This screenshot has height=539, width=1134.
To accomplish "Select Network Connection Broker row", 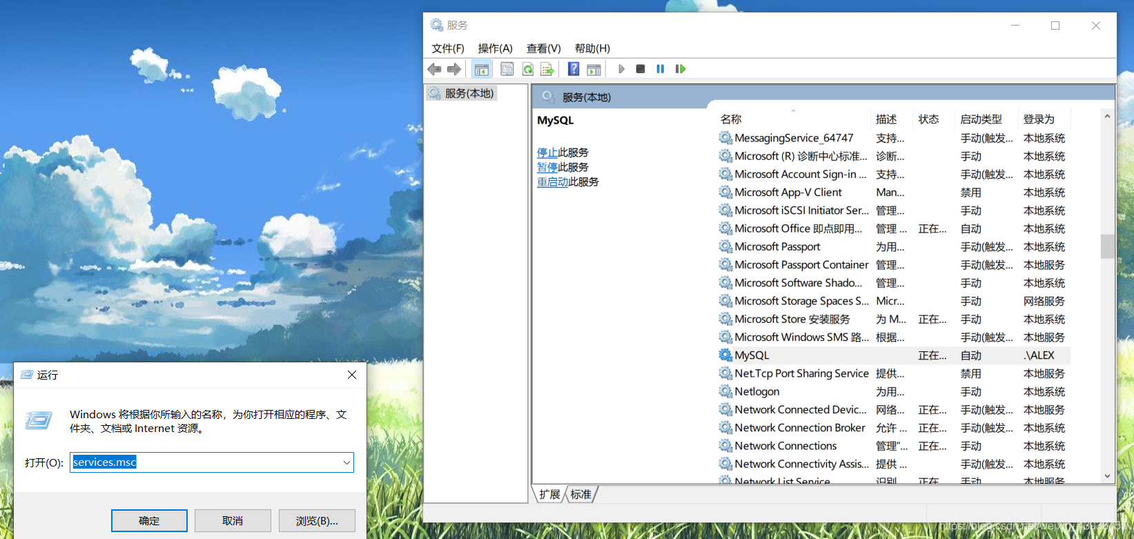I will pos(894,428).
